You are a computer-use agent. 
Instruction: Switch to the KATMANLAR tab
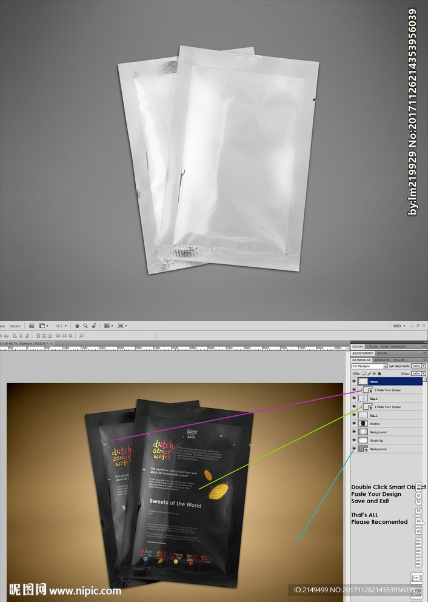click(361, 360)
